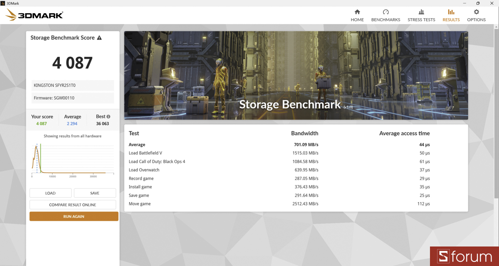The height and width of the screenshot is (266, 499).
Task: Click the 112 µs access time value
Action: [425, 204]
